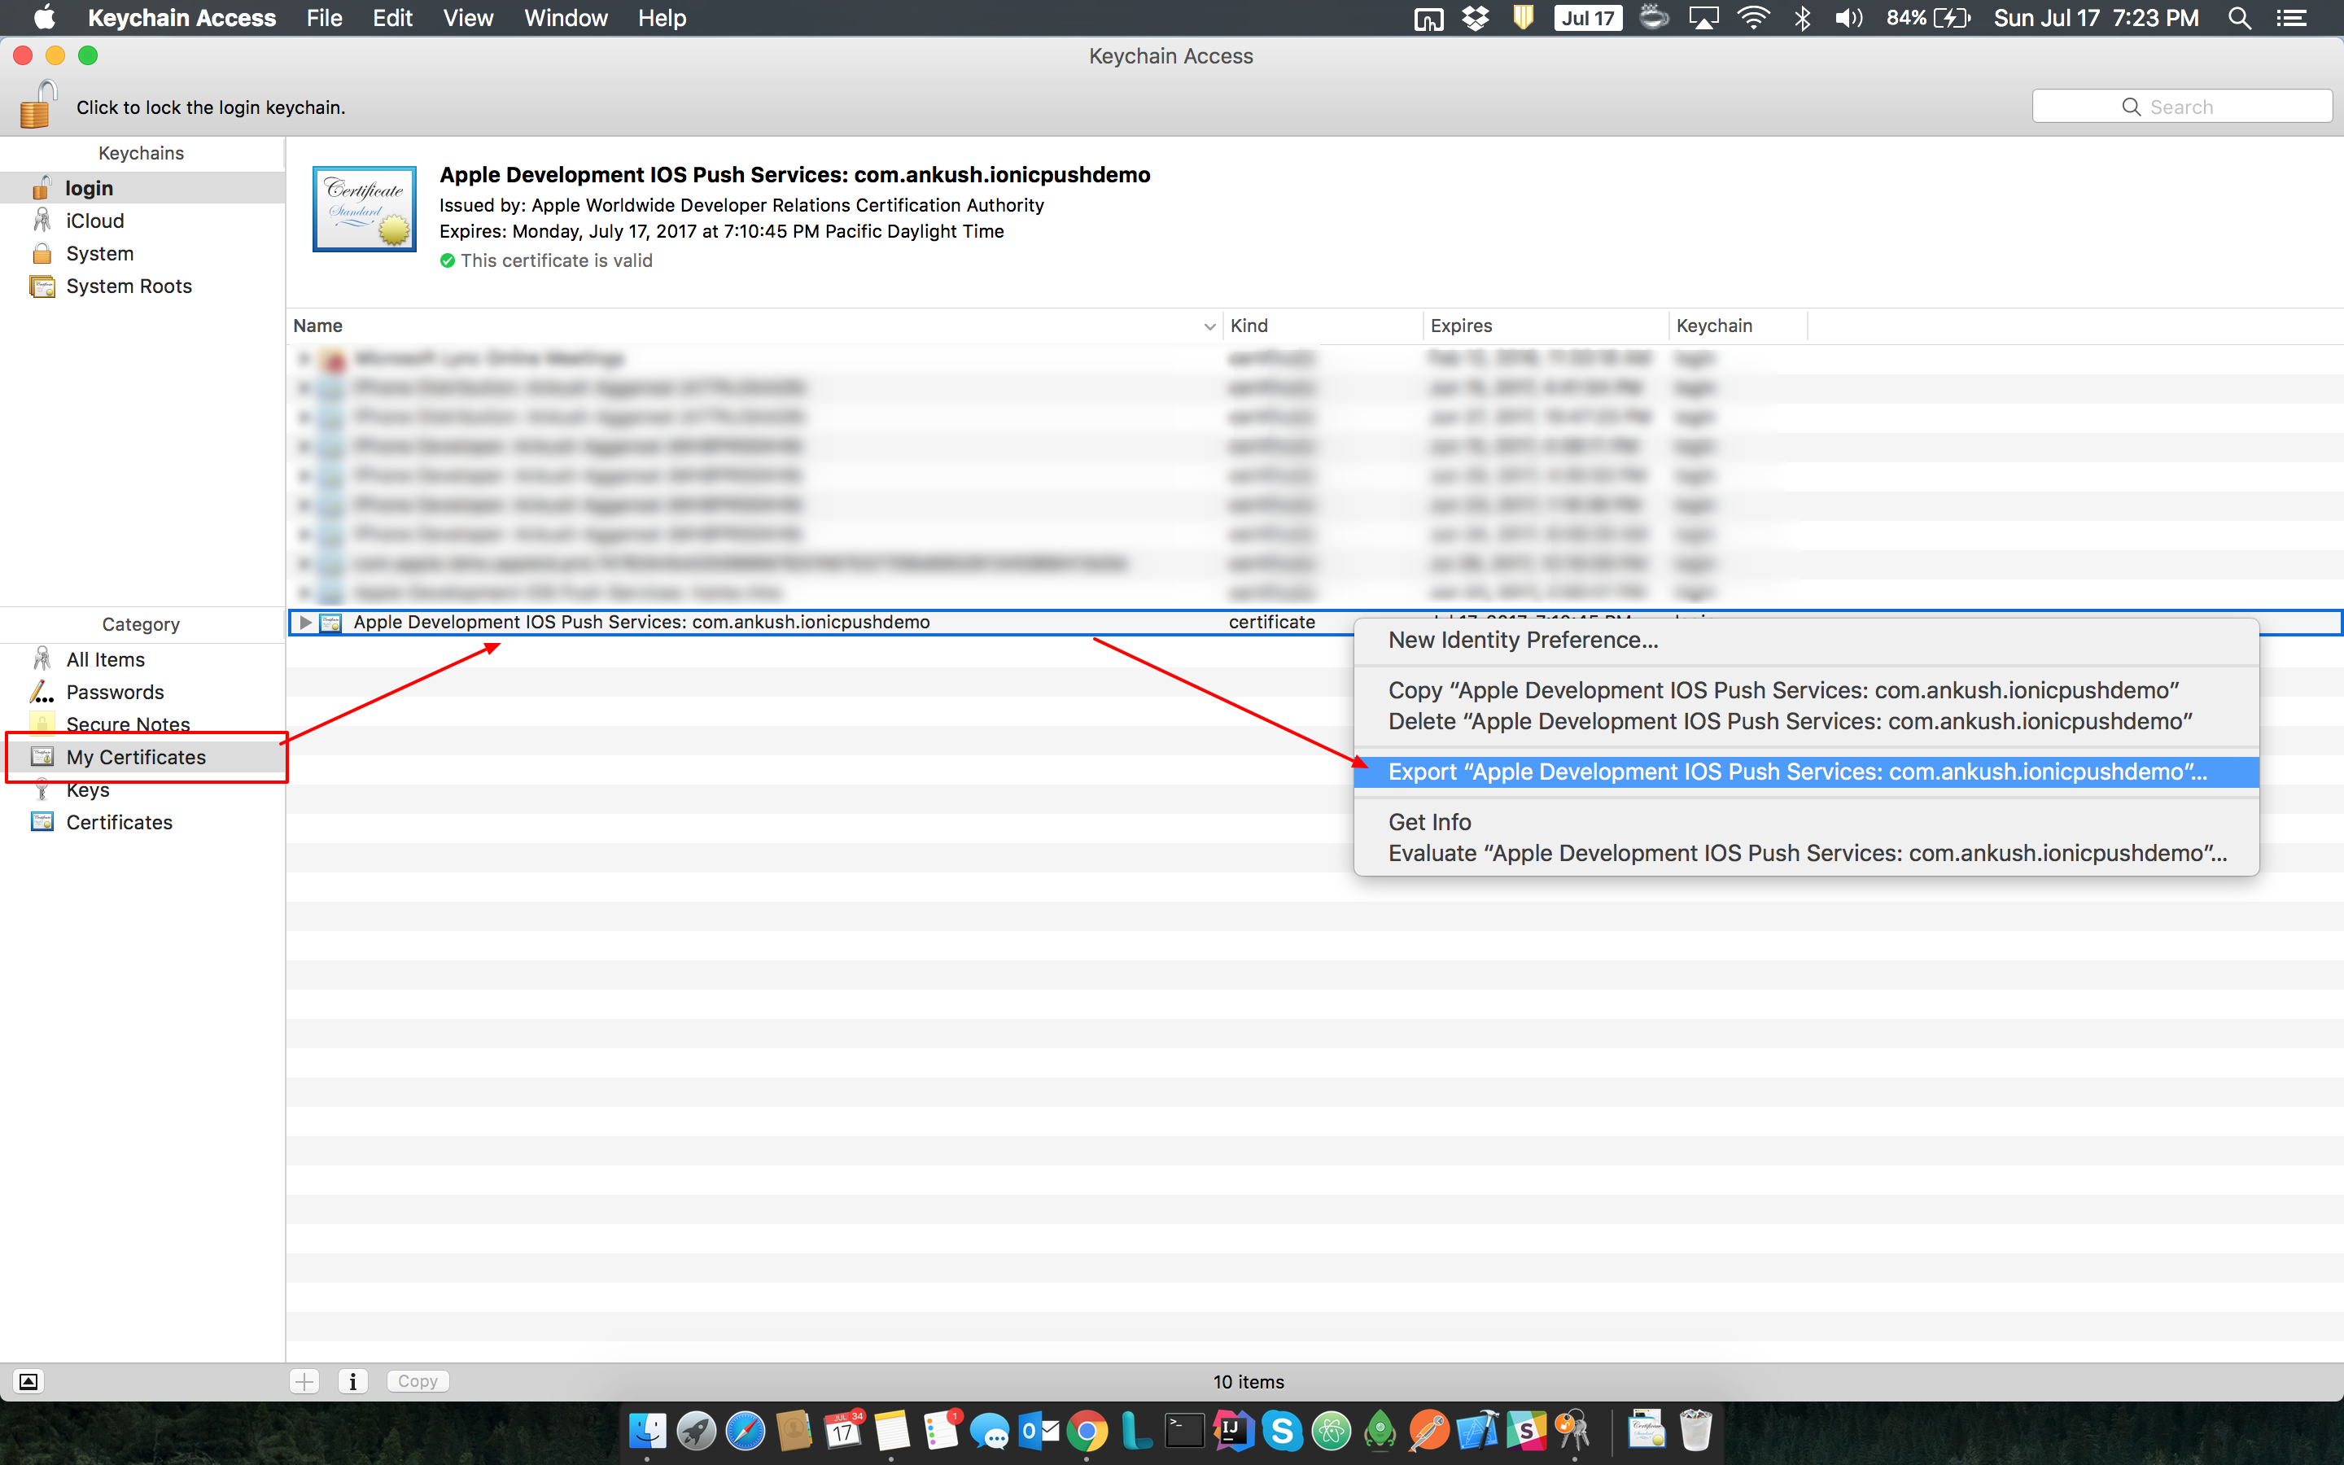This screenshot has height=1465, width=2344.
Task: Open the Keychain Access application menu
Action: (x=182, y=17)
